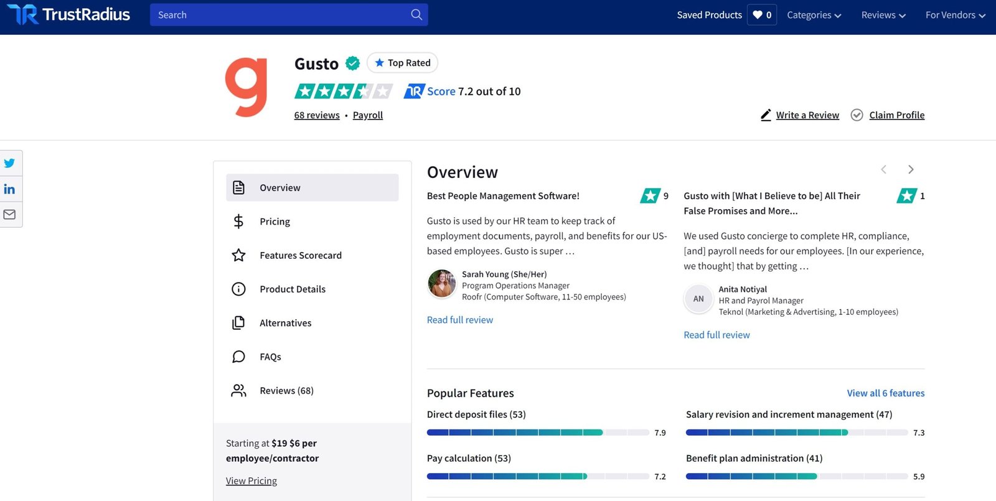This screenshot has height=501, width=996.
Task: Click the Top Rated star badge
Action: pyautogui.click(x=402, y=63)
